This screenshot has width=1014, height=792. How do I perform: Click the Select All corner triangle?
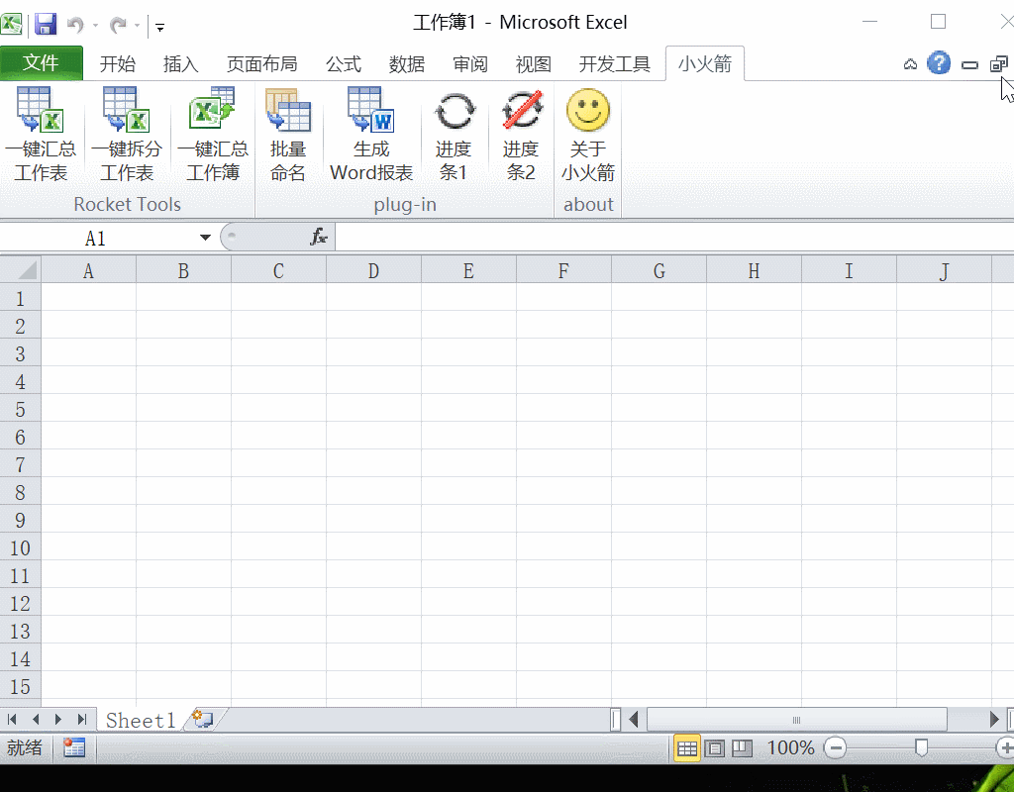click(x=21, y=269)
